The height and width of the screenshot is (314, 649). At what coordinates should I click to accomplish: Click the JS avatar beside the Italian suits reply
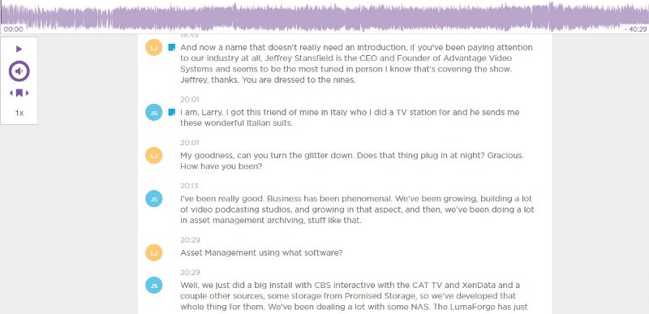[153, 113]
